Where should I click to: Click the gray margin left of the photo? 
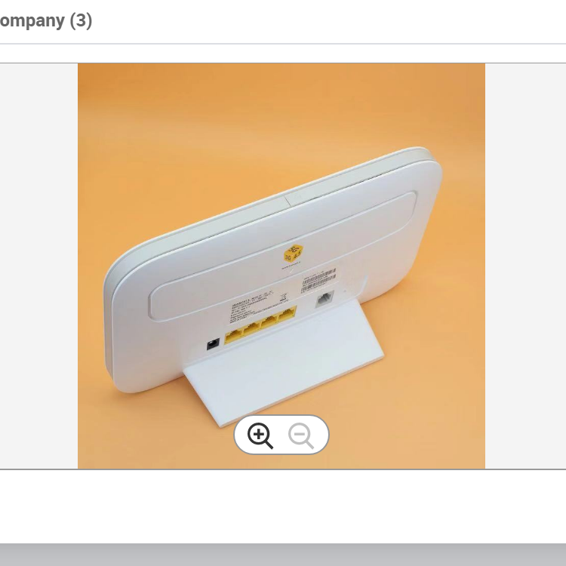pyautogui.click(x=38, y=266)
